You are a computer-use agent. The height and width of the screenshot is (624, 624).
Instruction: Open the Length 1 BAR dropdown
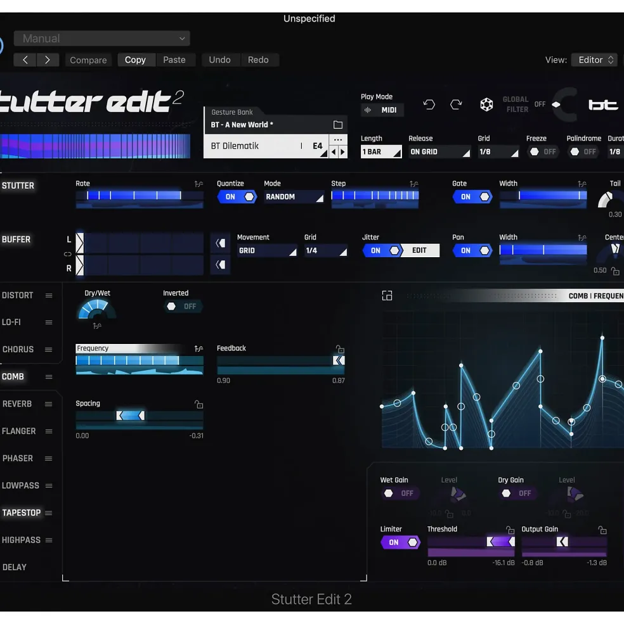pyautogui.click(x=380, y=151)
